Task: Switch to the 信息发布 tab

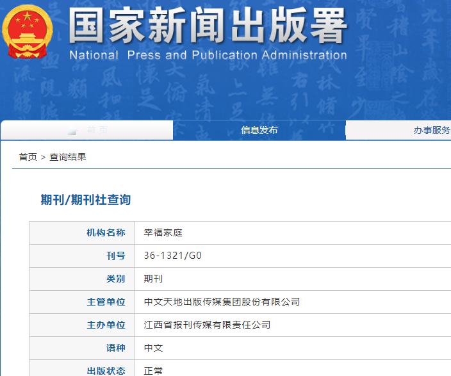Action: coord(259,130)
